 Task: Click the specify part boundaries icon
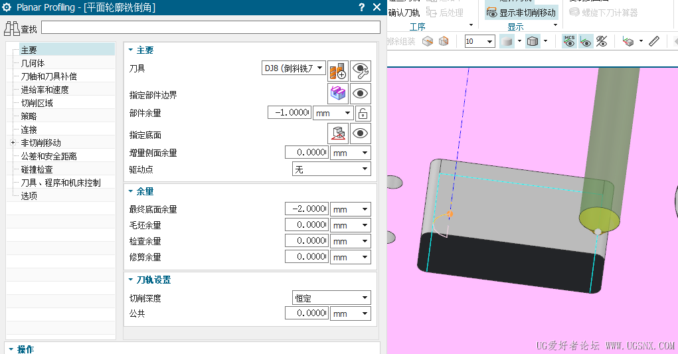point(338,94)
